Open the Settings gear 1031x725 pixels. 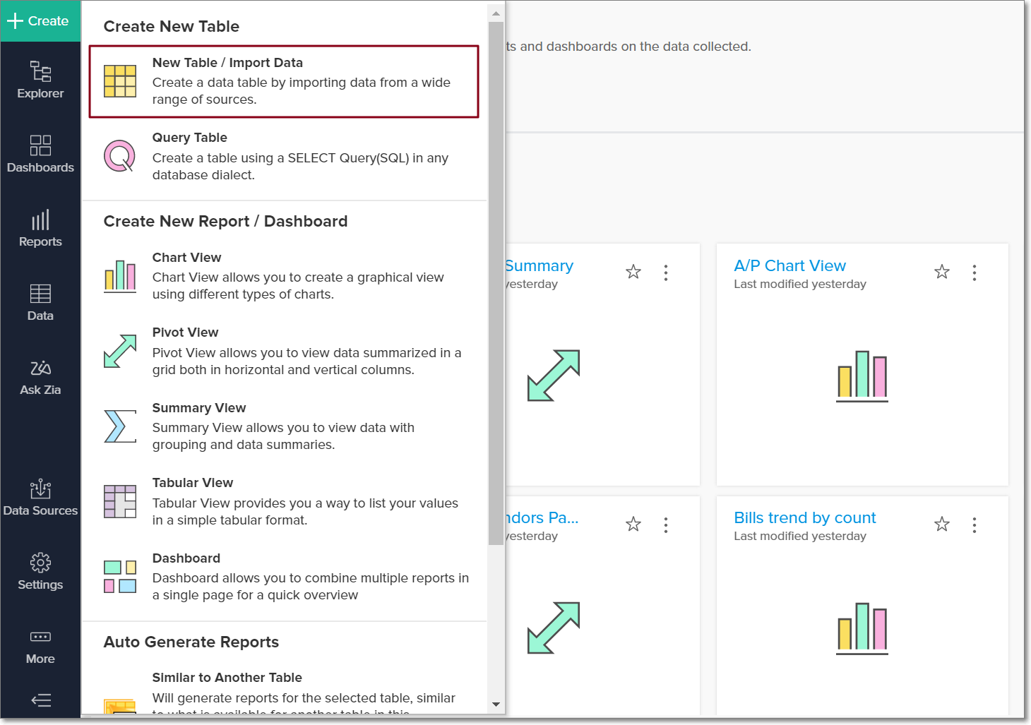[x=40, y=572]
